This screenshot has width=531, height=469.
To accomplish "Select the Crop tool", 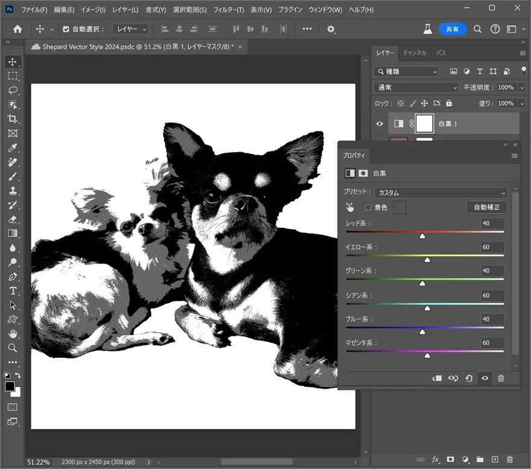I will pyautogui.click(x=13, y=119).
